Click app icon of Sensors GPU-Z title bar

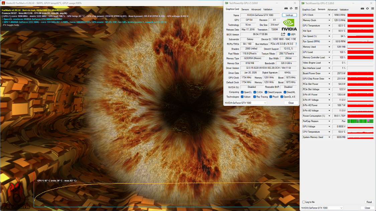coord(303,3)
